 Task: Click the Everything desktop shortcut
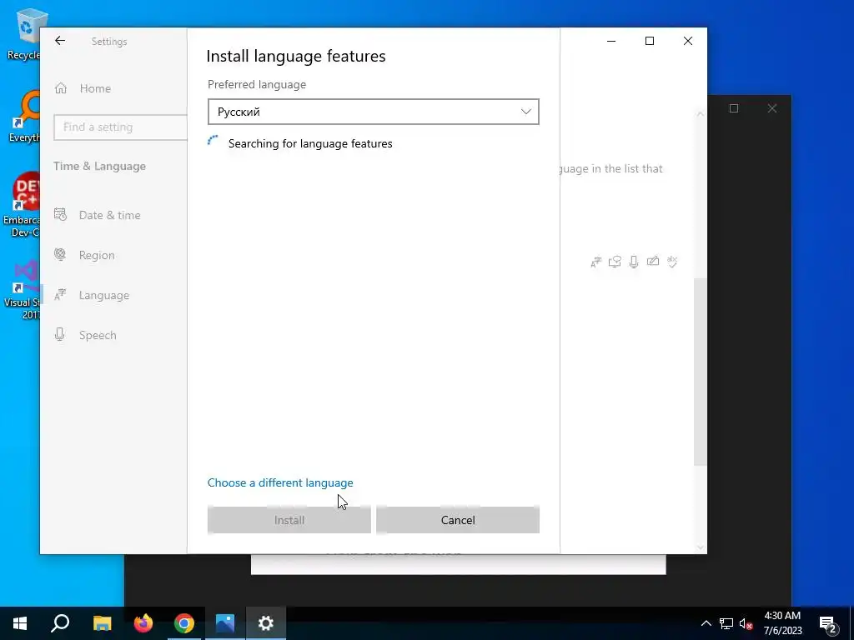24,117
